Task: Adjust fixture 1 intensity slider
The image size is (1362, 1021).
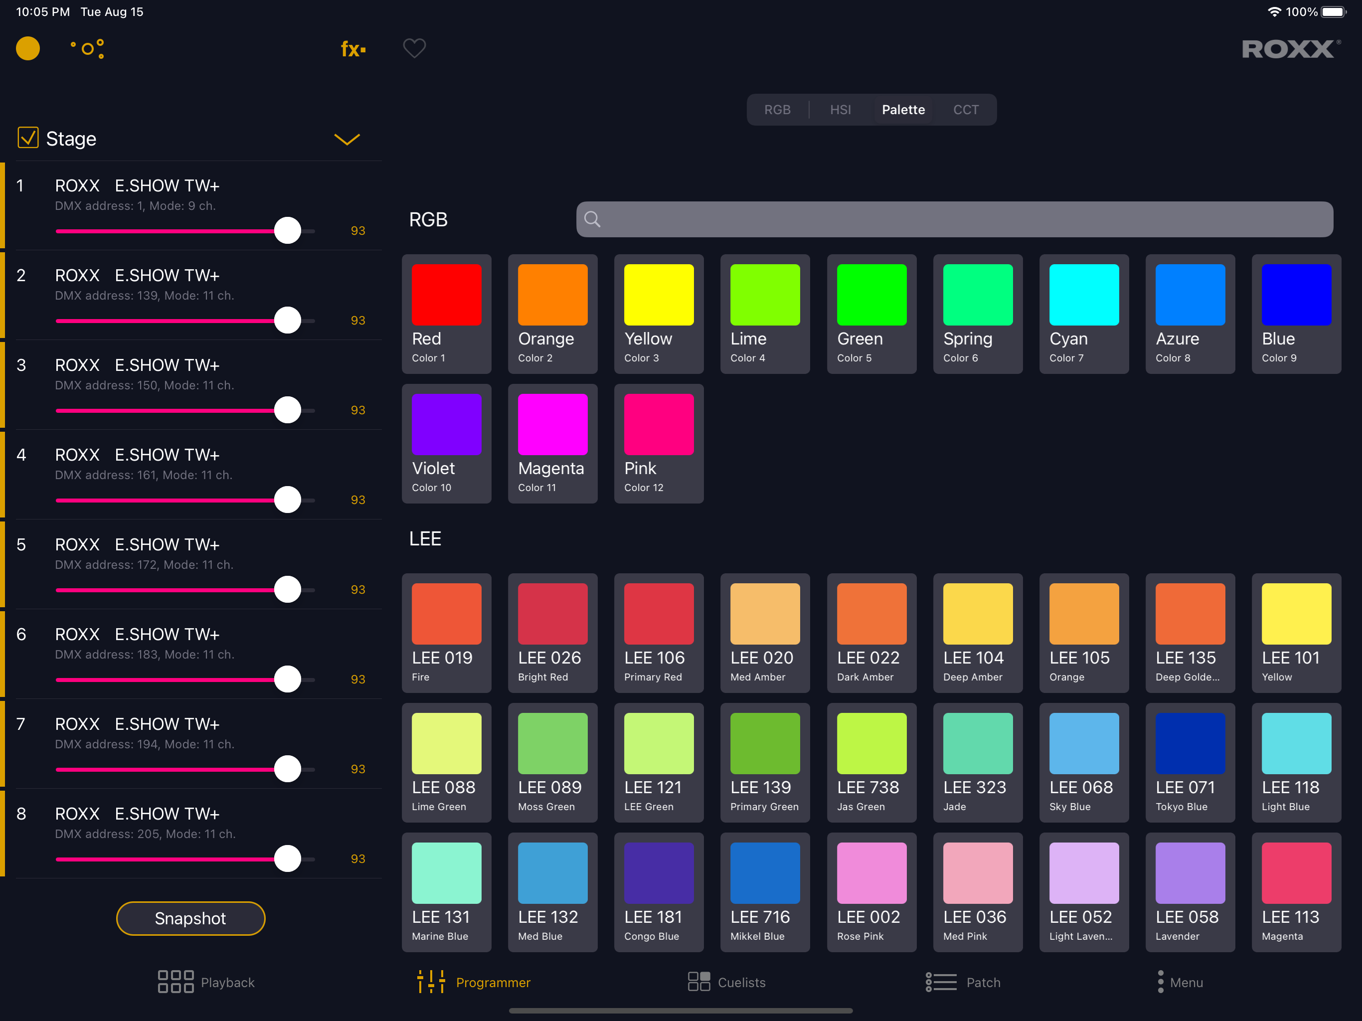Action: pyautogui.click(x=185, y=231)
